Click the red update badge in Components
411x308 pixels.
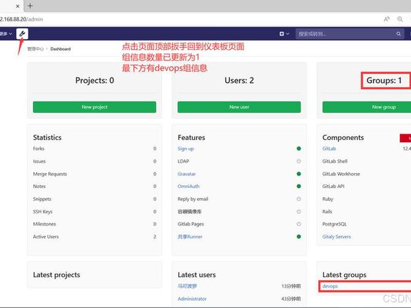click(405, 138)
